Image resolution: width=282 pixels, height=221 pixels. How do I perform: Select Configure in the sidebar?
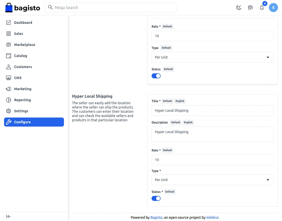(23, 122)
